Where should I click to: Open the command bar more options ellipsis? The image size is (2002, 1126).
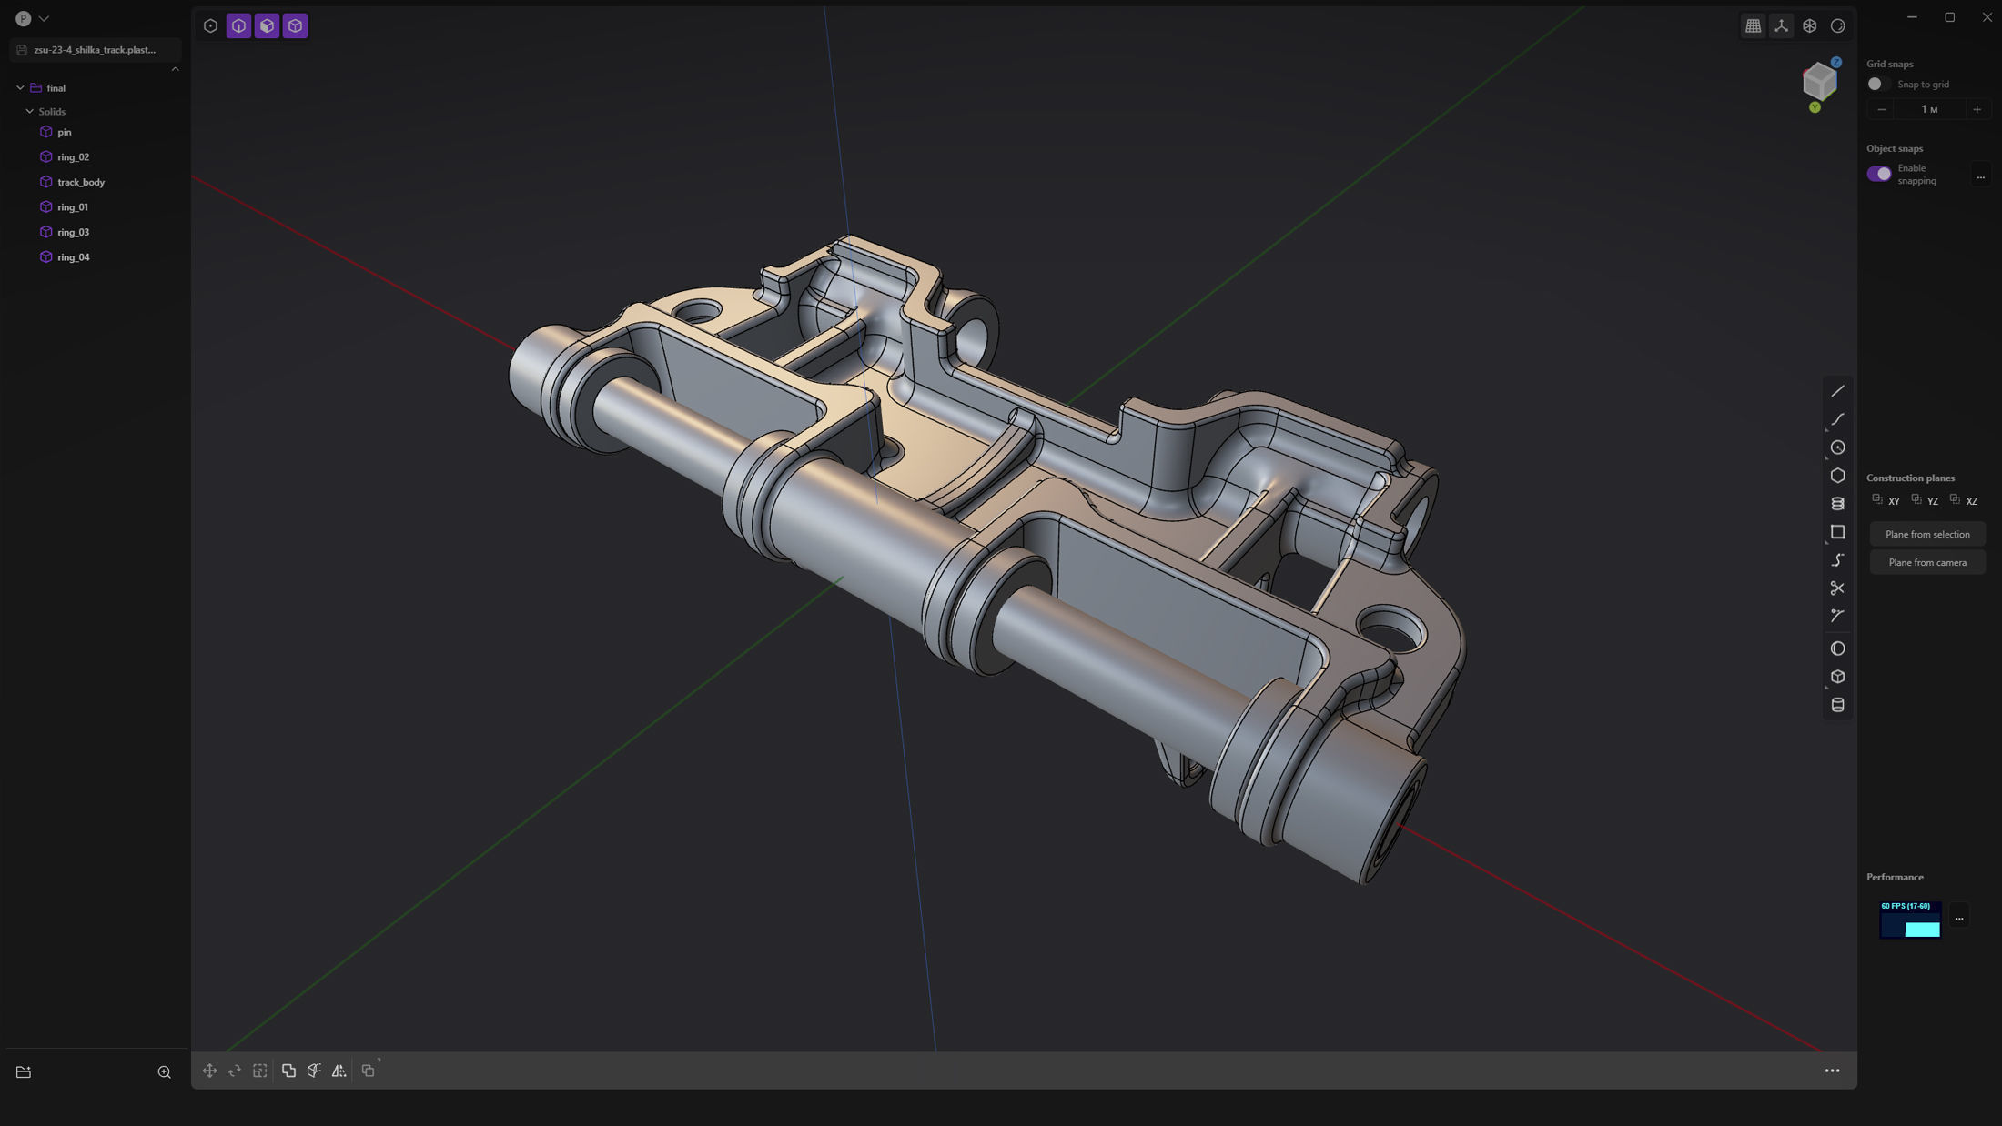click(x=1832, y=1071)
